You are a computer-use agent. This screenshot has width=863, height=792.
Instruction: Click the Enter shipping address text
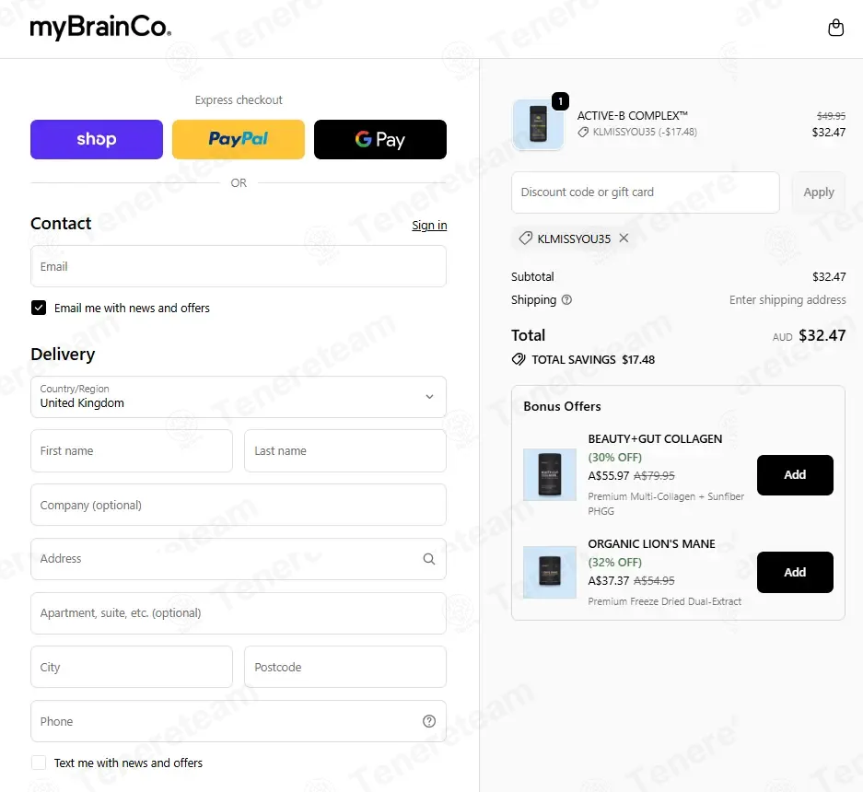click(x=787, y=300)
